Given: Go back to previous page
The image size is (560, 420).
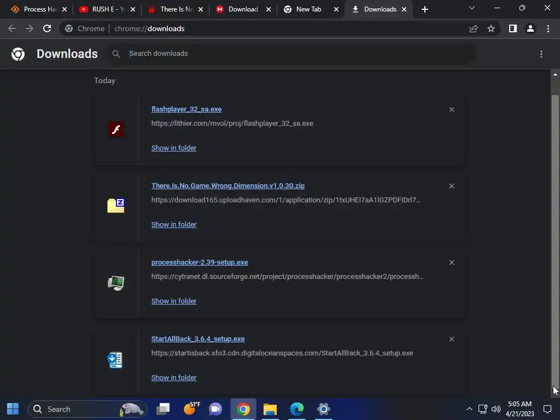Looking at the screenshot, I should pos(12,28).
